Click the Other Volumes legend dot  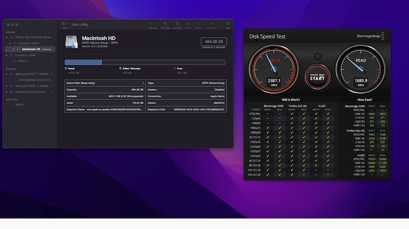click(x=120, y=68)
